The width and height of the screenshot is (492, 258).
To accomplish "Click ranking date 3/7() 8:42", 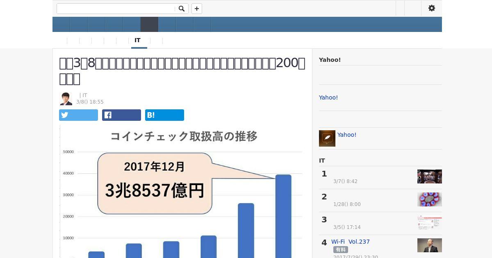I will pos(345,181).
